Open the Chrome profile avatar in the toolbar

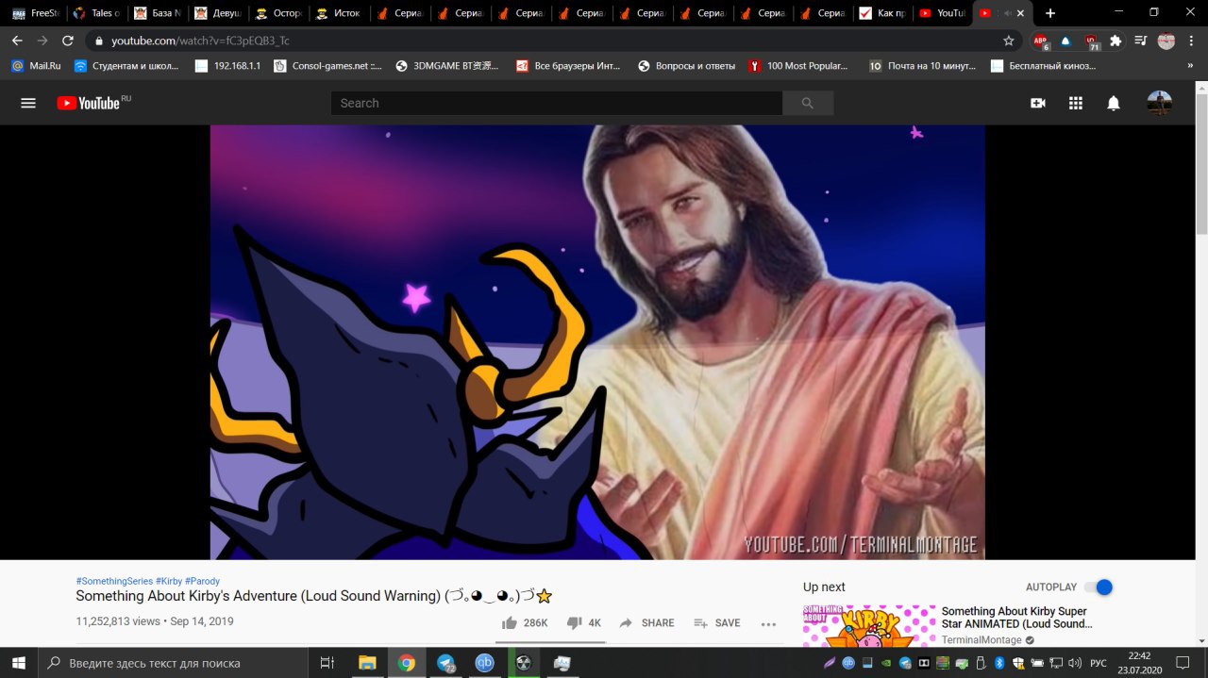1166,41
